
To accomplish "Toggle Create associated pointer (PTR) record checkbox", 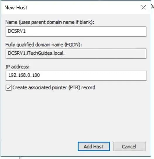I will (x=8, y=88).
